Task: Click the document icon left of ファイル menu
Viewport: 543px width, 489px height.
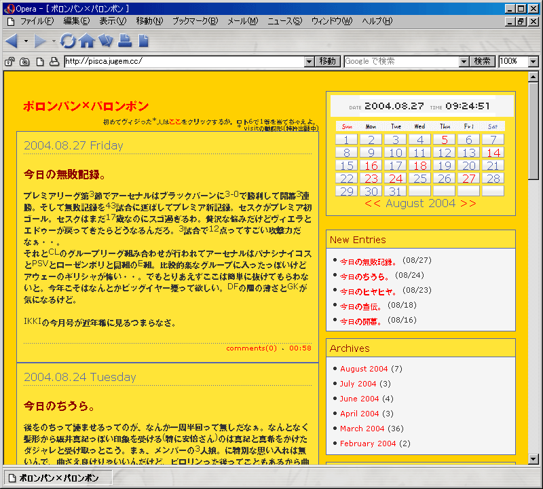Action: [11, 22]
